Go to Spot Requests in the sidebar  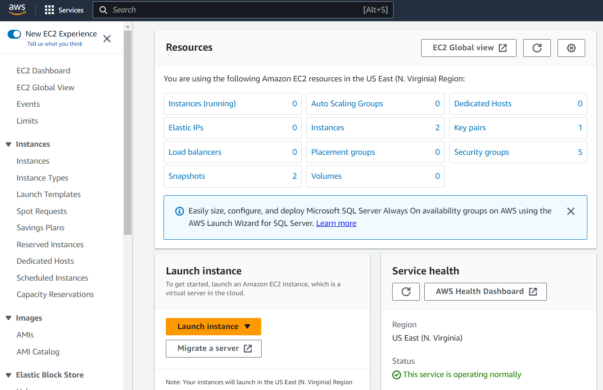point(41,211)
